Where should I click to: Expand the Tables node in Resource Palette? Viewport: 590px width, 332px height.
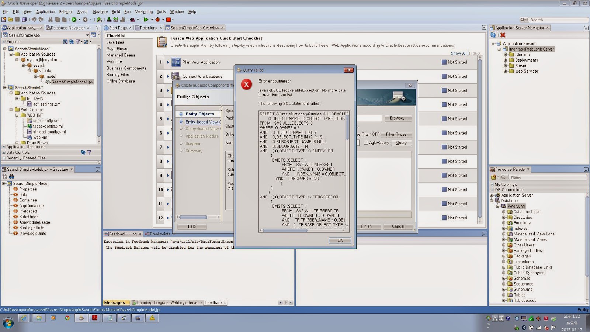click(x=504, y=295)
